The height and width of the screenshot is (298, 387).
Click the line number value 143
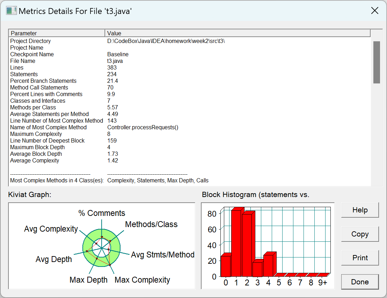[x=112, y=121]
